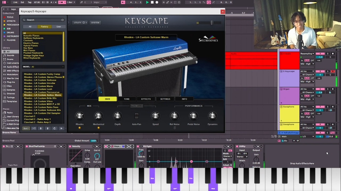
Task: Select Sounds in the Library list
Action: pos(10,55)
